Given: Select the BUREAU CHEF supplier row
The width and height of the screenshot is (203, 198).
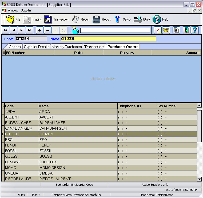Looking at the screenshot, I should click(99, 123).
